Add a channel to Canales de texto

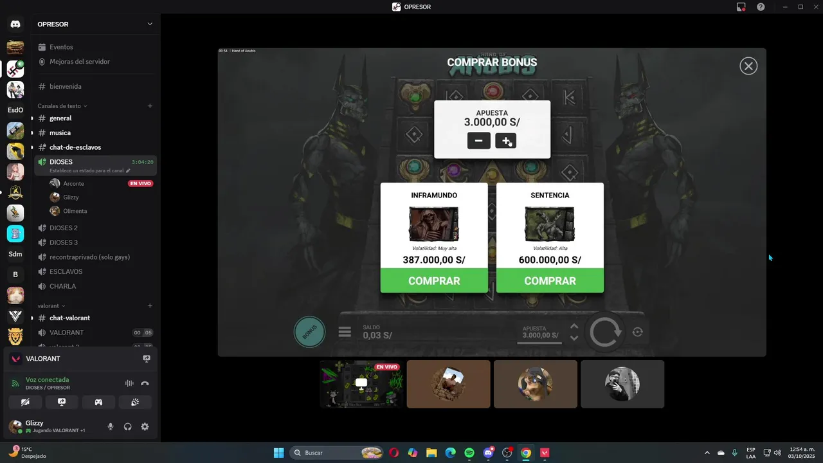pos(150,106)
